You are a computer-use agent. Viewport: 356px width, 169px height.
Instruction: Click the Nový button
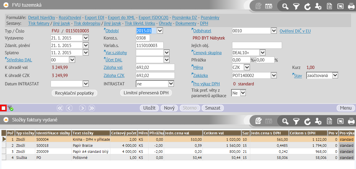(x=169, y=108)
